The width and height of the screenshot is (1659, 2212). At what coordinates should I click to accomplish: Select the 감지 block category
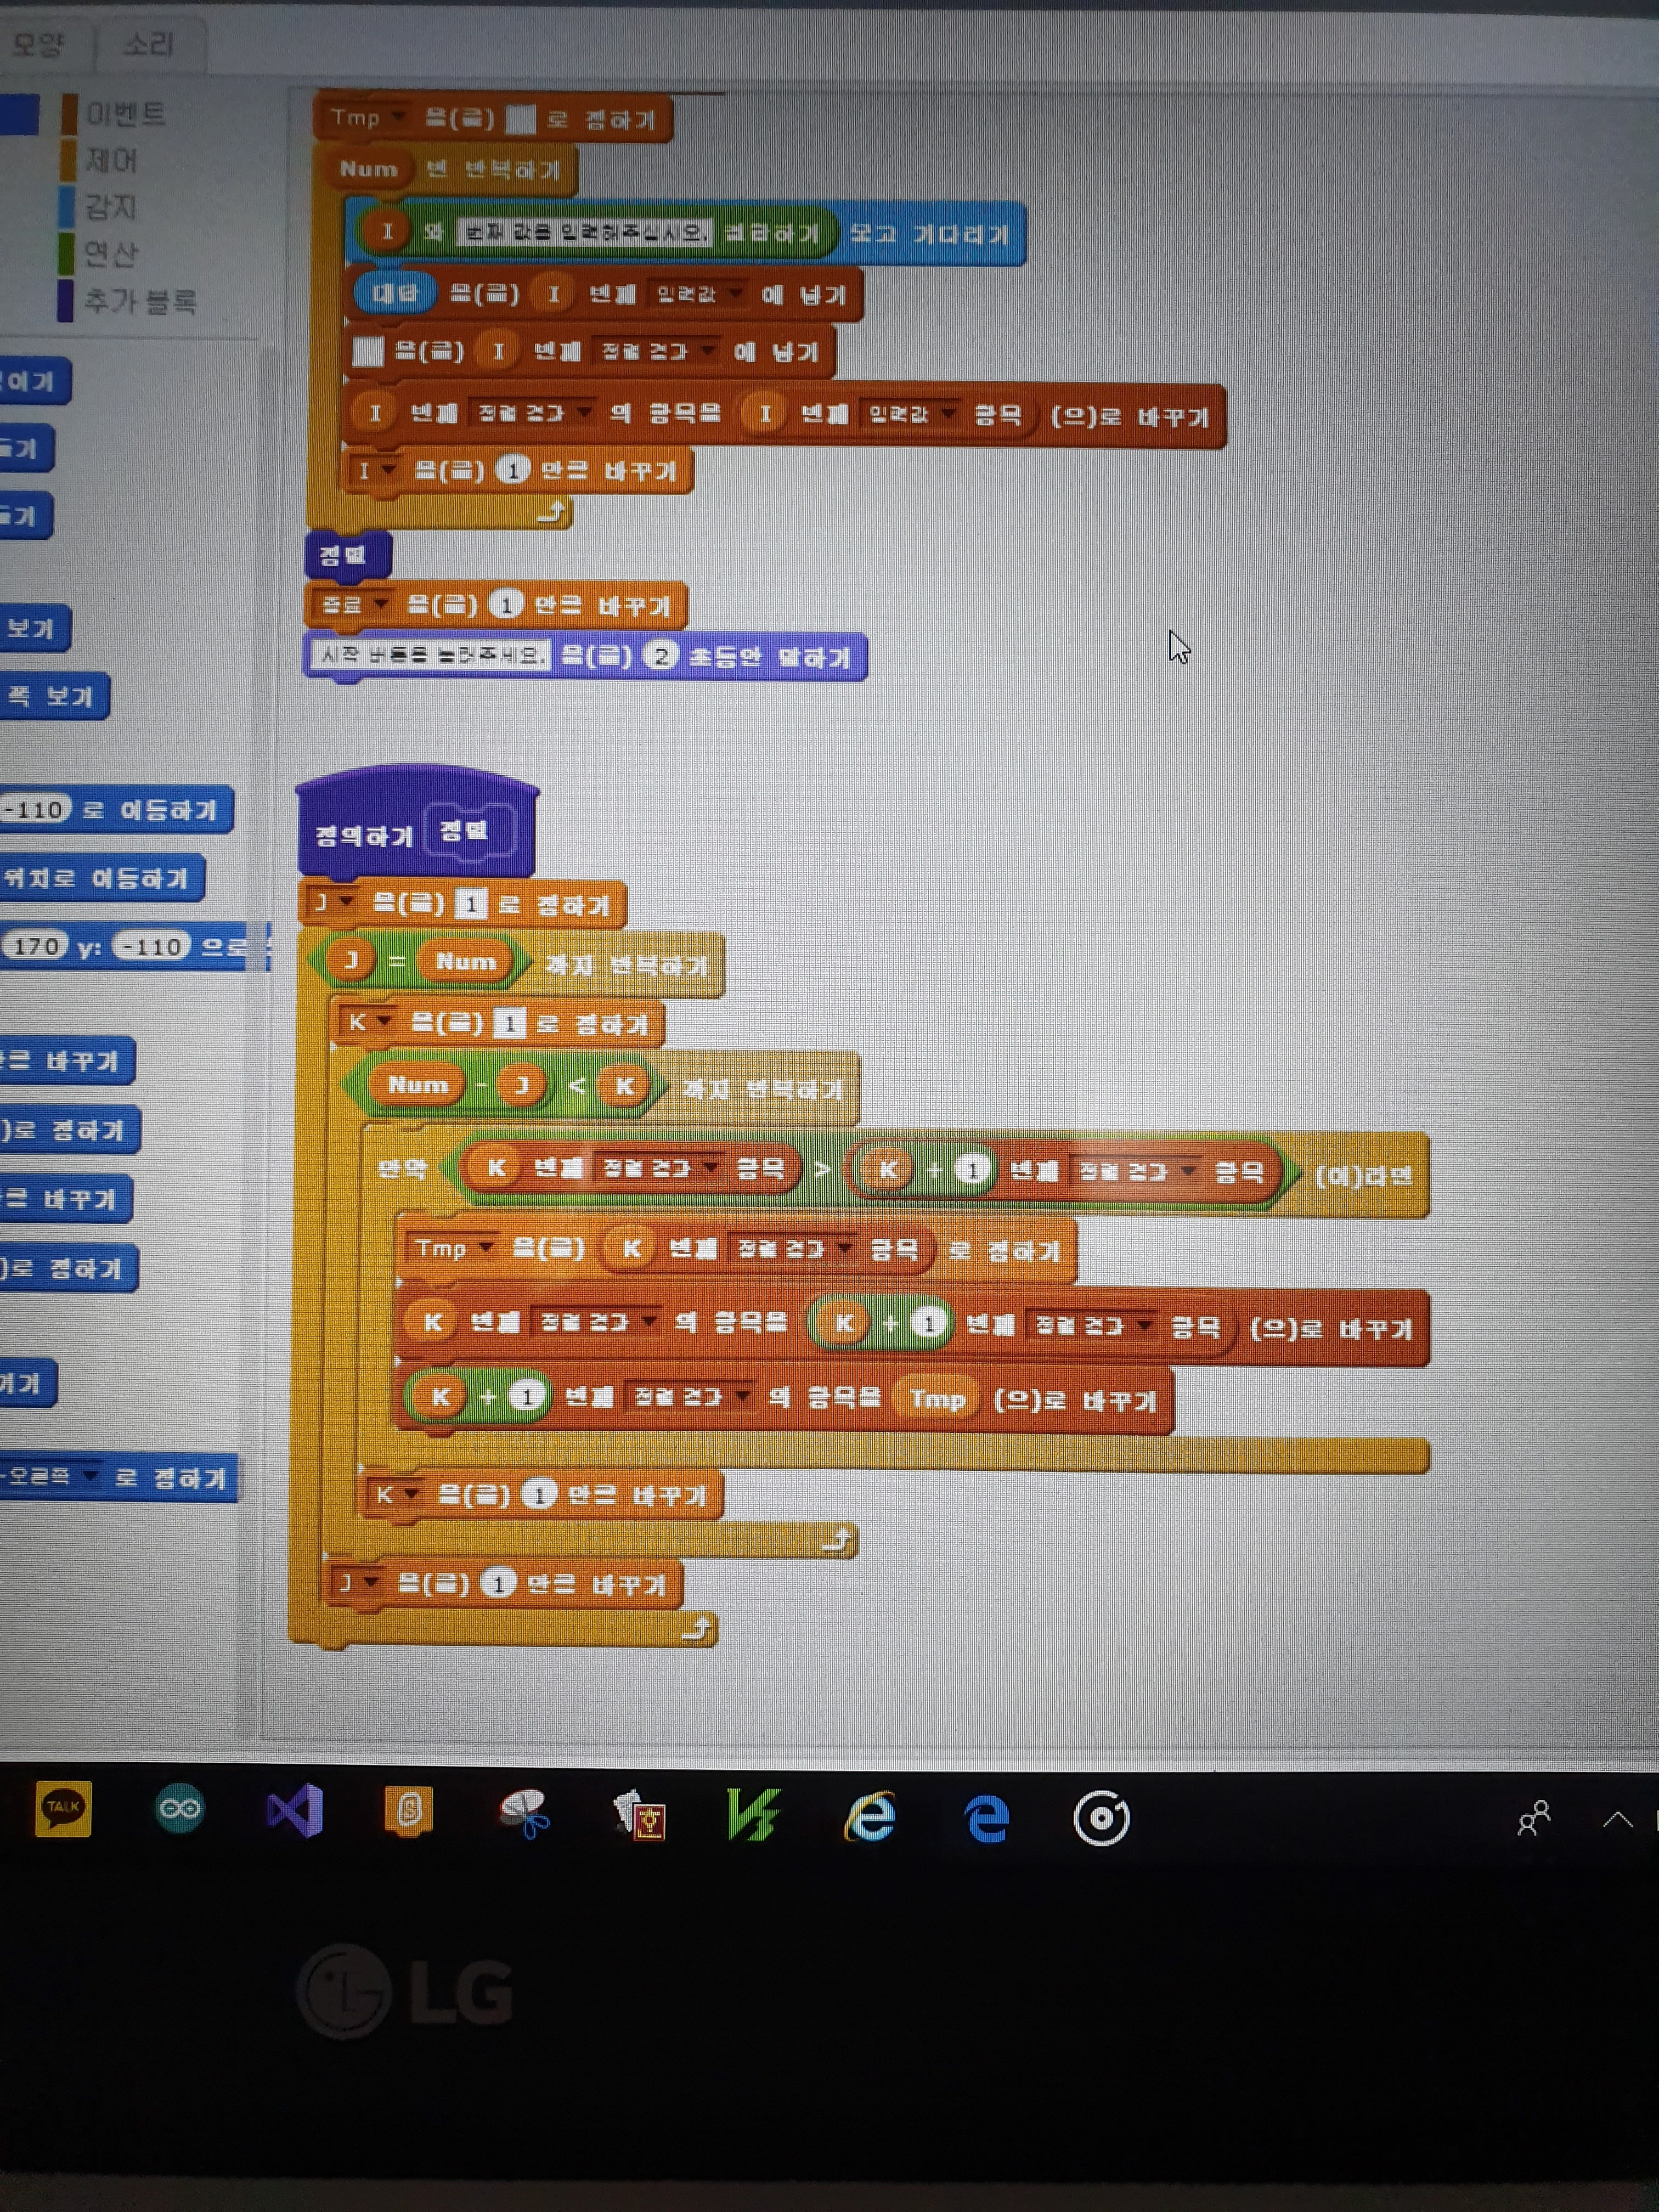[x=110, y=207]
